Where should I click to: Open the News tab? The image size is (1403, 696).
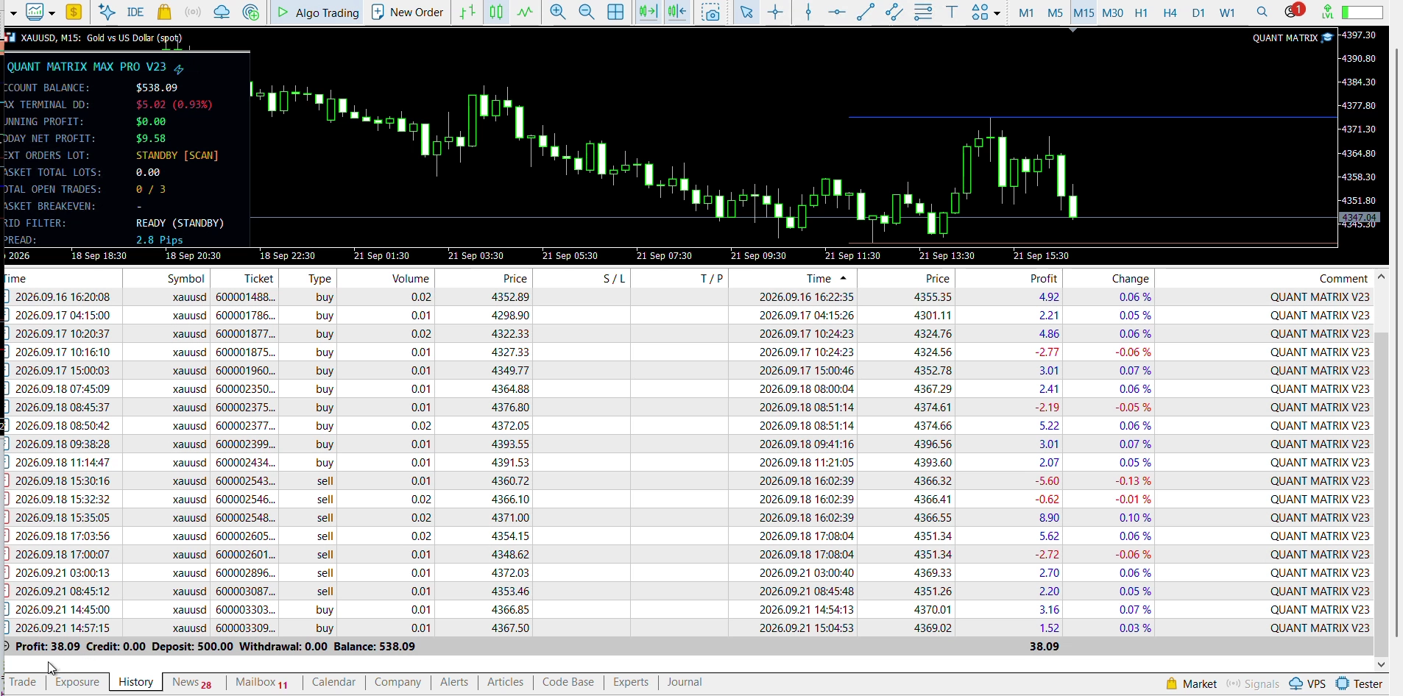click(x=191, y=682)
